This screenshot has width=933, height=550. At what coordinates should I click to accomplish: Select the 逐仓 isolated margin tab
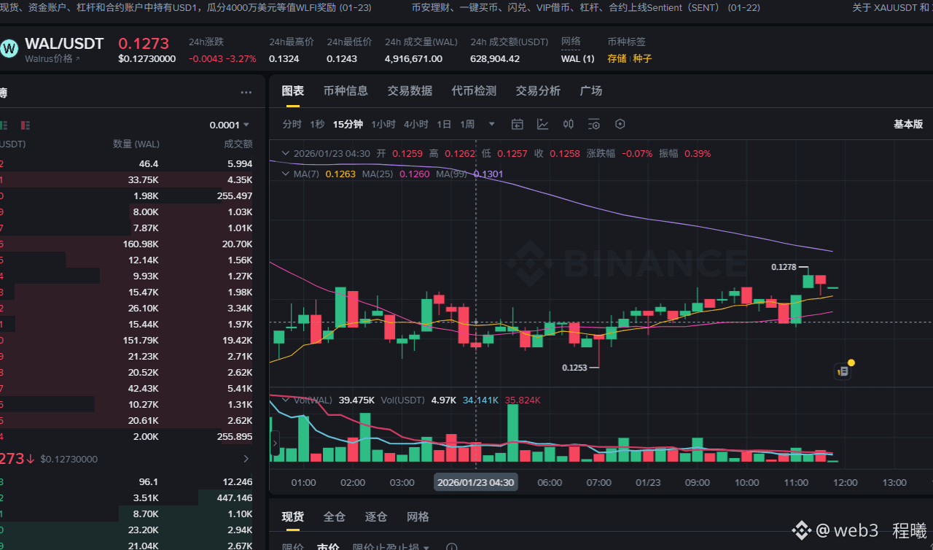[x=376, y=516]
